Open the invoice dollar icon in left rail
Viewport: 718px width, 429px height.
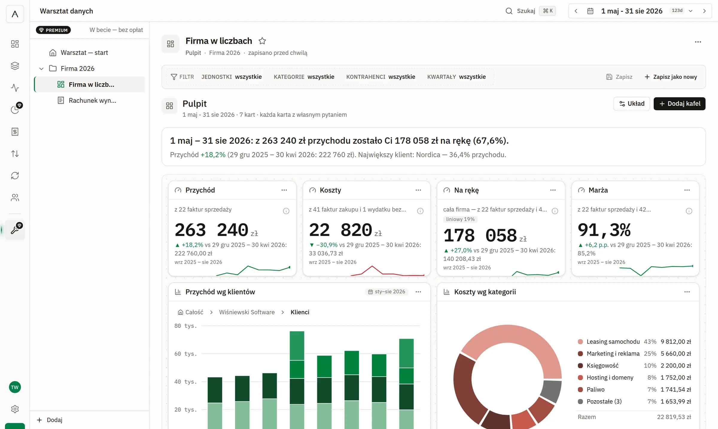click(x=15, y=132)
